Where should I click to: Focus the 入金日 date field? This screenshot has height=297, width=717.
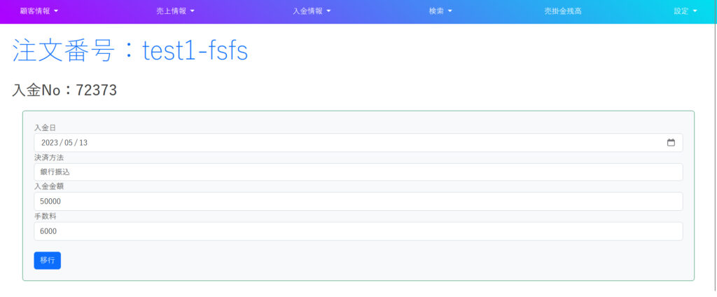point(358,143)
